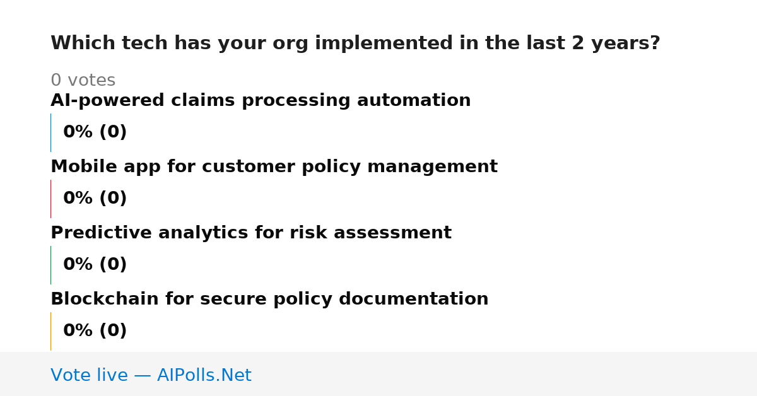This screenshot has width=757, height=396.
Task: Click the words Vote live in footer
Action: coord(89,375)
